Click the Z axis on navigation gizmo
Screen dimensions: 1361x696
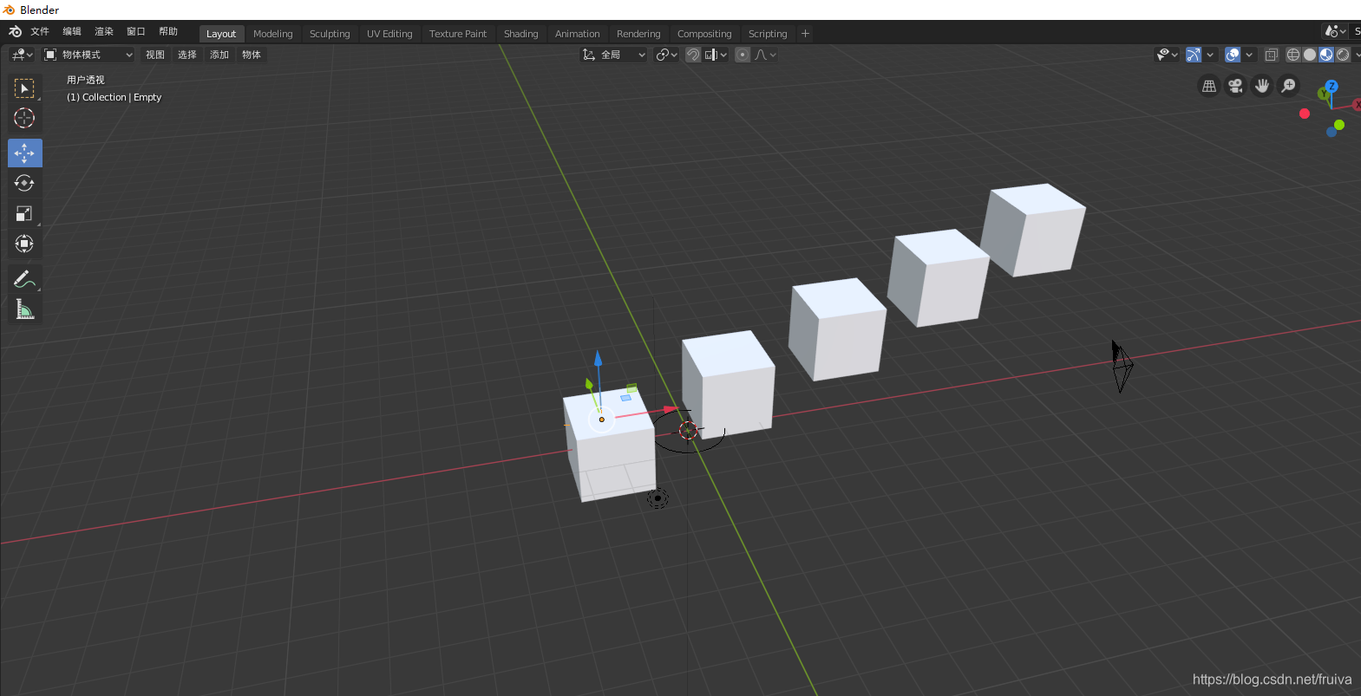[1332, 87]
